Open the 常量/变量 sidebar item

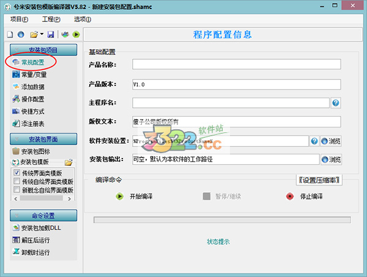[29, 74]
